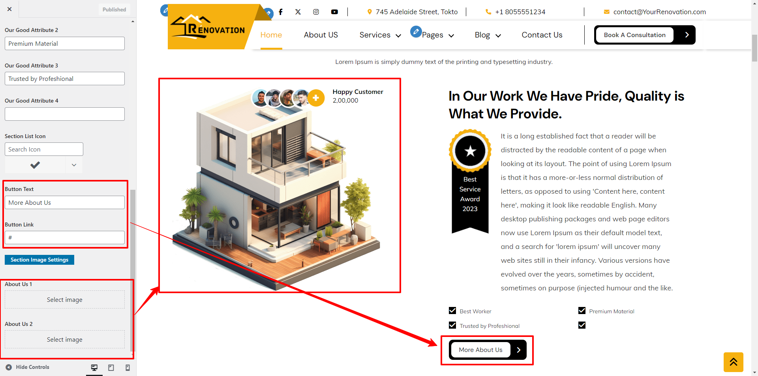Click the blue edit pencil near Pages menu
758x376 pixels.
pos(416,31)
